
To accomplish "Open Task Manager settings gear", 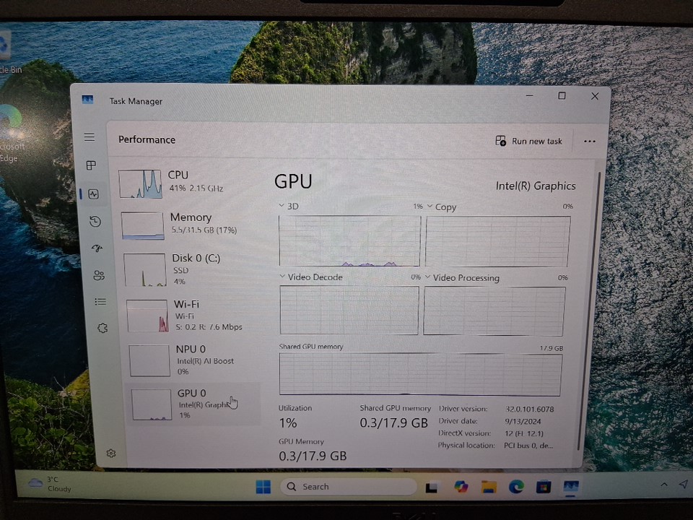I will click(111, 454).
